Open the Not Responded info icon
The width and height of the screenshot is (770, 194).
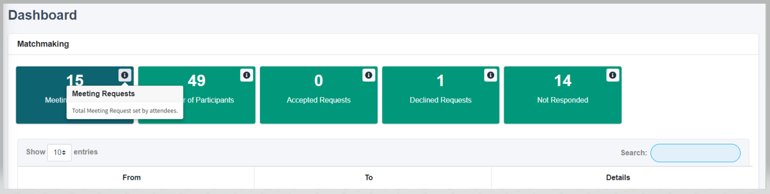coord(613,75)
